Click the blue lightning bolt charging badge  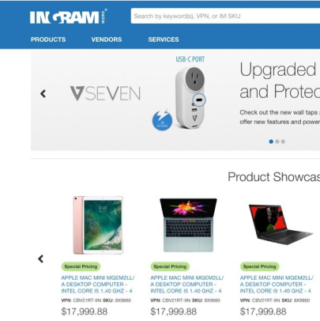coord(162,120)
